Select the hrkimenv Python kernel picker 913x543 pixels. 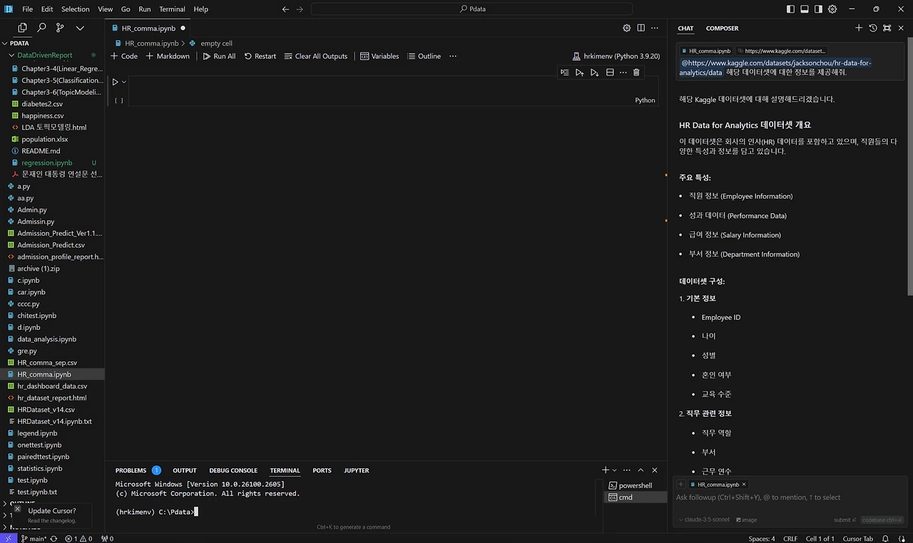coord(616,56)
